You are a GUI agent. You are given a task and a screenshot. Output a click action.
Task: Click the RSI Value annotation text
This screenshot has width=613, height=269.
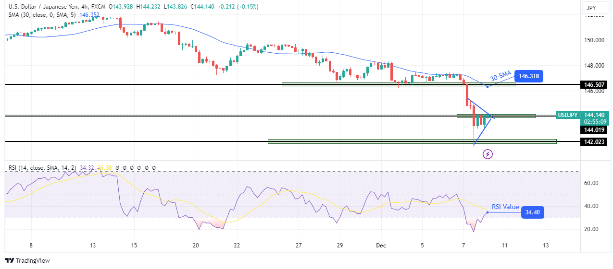point(505,207)
